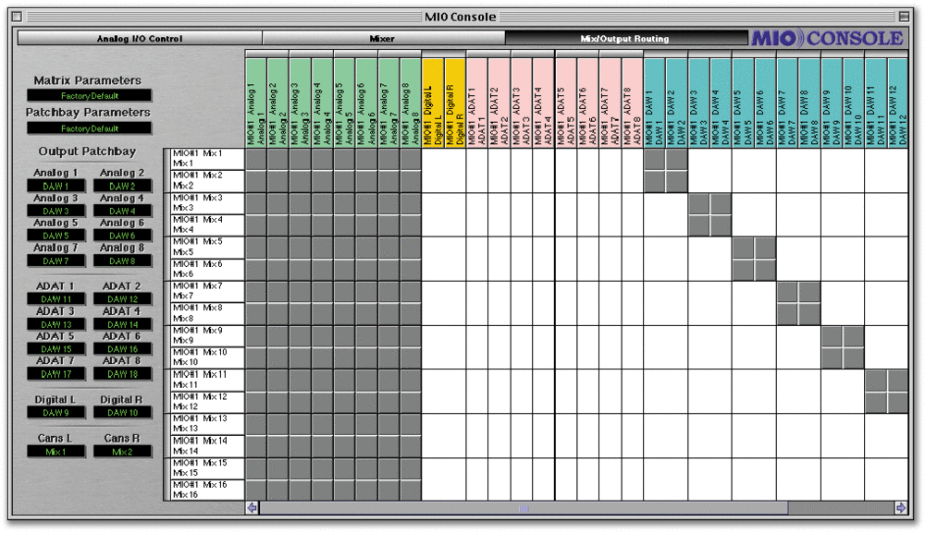Click the MIO#1 Mix 10 row label

coord(207,358)
